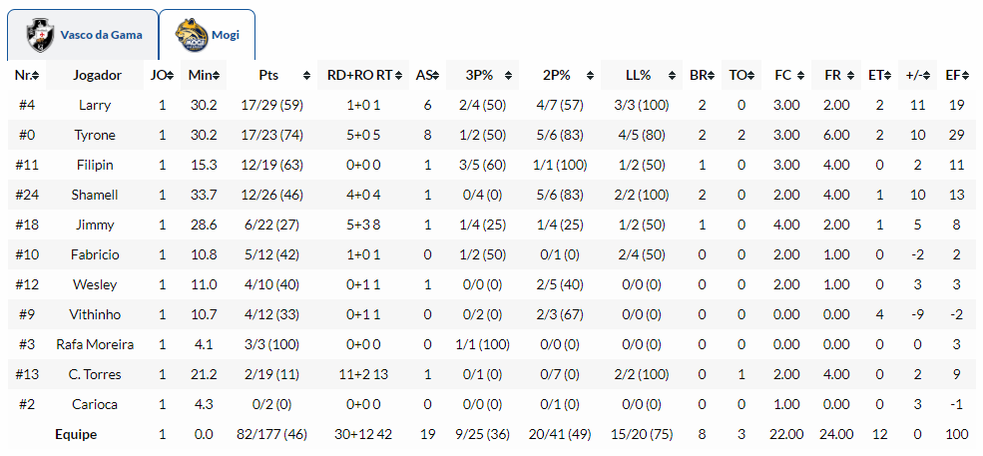Image resolution: width=983 pixels, height=456 pixels.
Task: Click sort arrows beside Nr. column
Action: click(40, 76)
